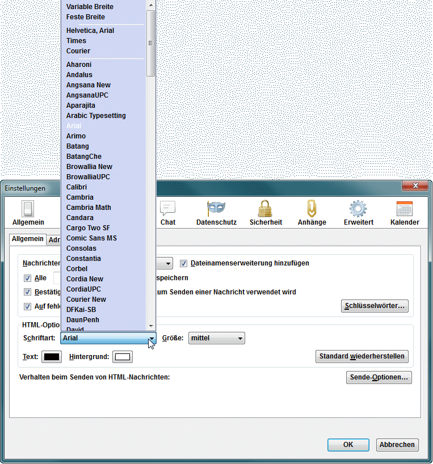This screenshot has width=433, height=464.
Task: Choose Andalus from the font list
Action: click(x=103, y=74)
